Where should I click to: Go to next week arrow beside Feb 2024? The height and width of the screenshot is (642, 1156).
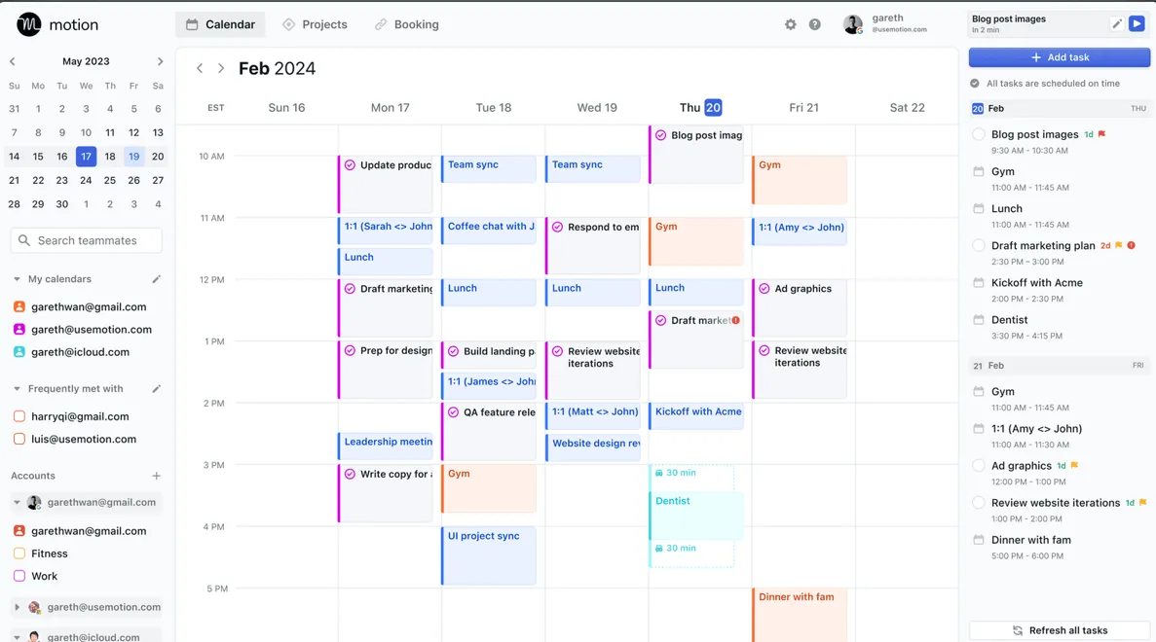tap(220, 68)
